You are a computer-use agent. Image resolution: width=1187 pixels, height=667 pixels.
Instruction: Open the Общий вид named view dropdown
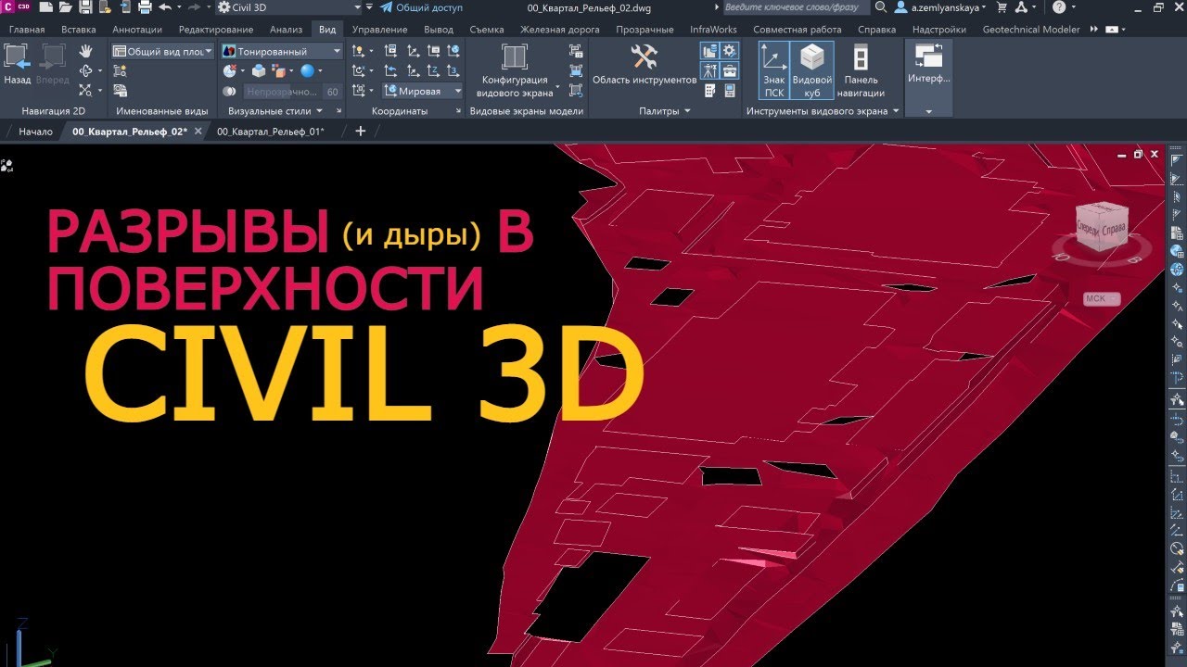(x=163, y=51)
